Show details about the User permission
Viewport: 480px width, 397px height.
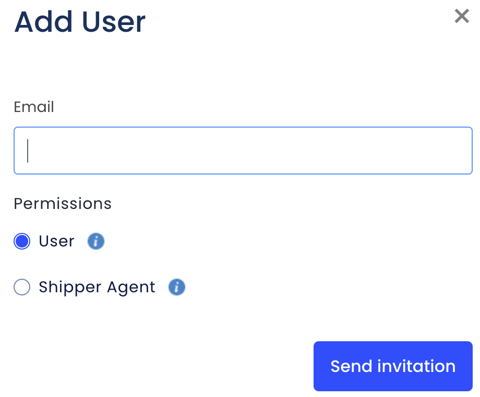coord(96,241)
